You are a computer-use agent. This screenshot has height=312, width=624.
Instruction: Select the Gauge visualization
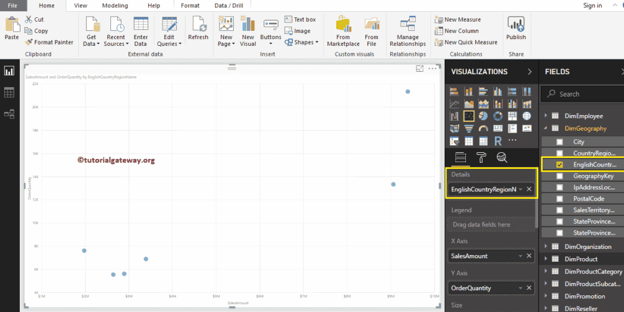click(483, 128)
